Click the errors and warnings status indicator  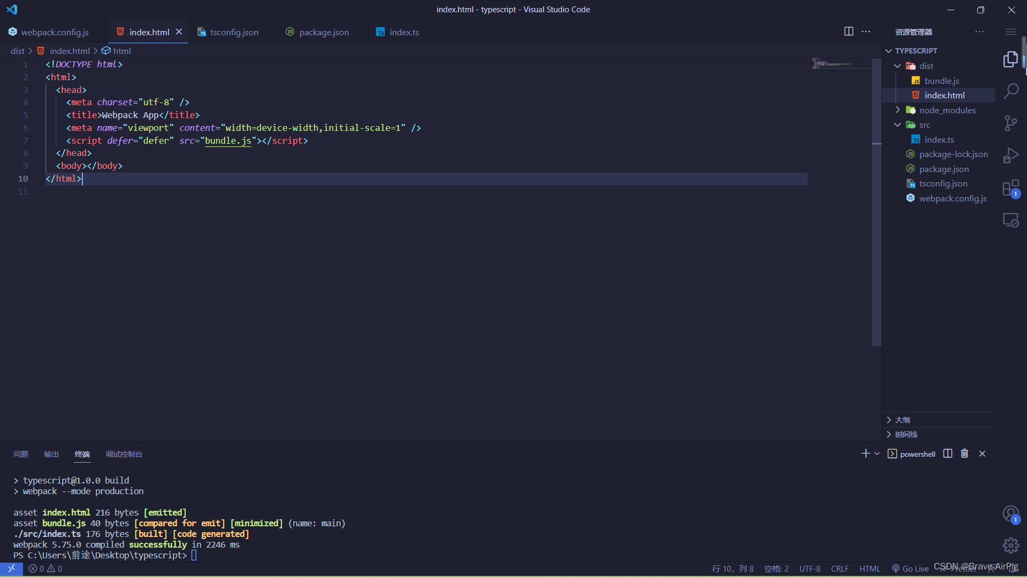click(45, 569)
